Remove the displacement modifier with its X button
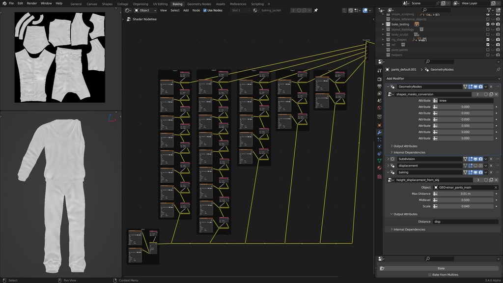This screenshot has width=503, height=283. pos(491,166)
